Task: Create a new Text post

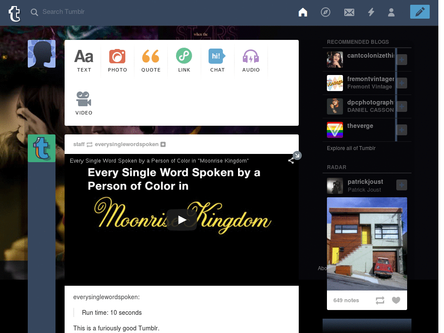Action: pyautogui.click(x=84, y=61)
